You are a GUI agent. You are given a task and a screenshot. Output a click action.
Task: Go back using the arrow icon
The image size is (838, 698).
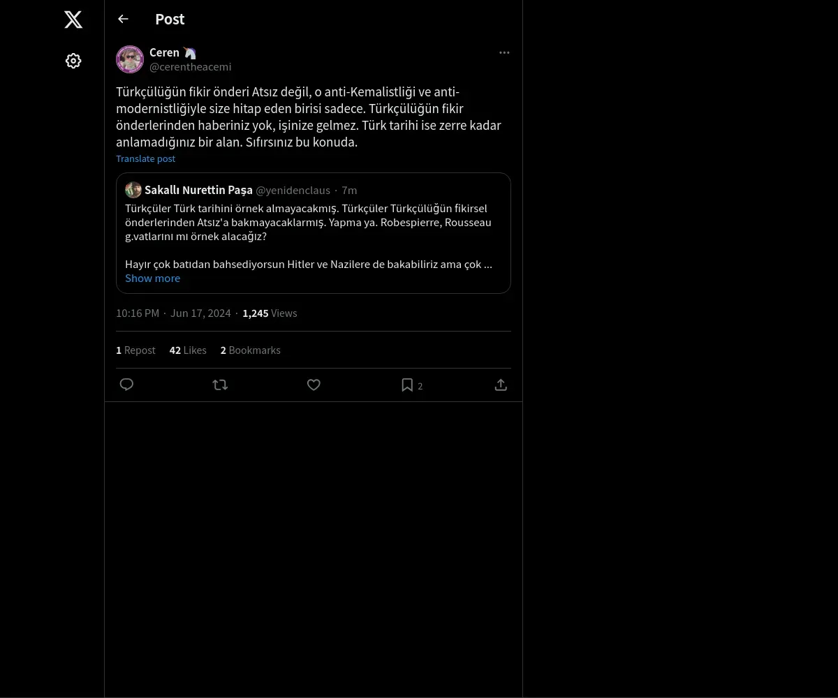pos(124,19)
